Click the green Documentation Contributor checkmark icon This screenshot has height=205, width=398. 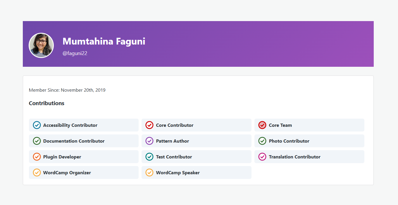[37, 141]
